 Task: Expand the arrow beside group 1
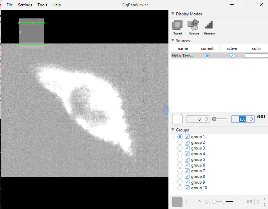(173, 136)
